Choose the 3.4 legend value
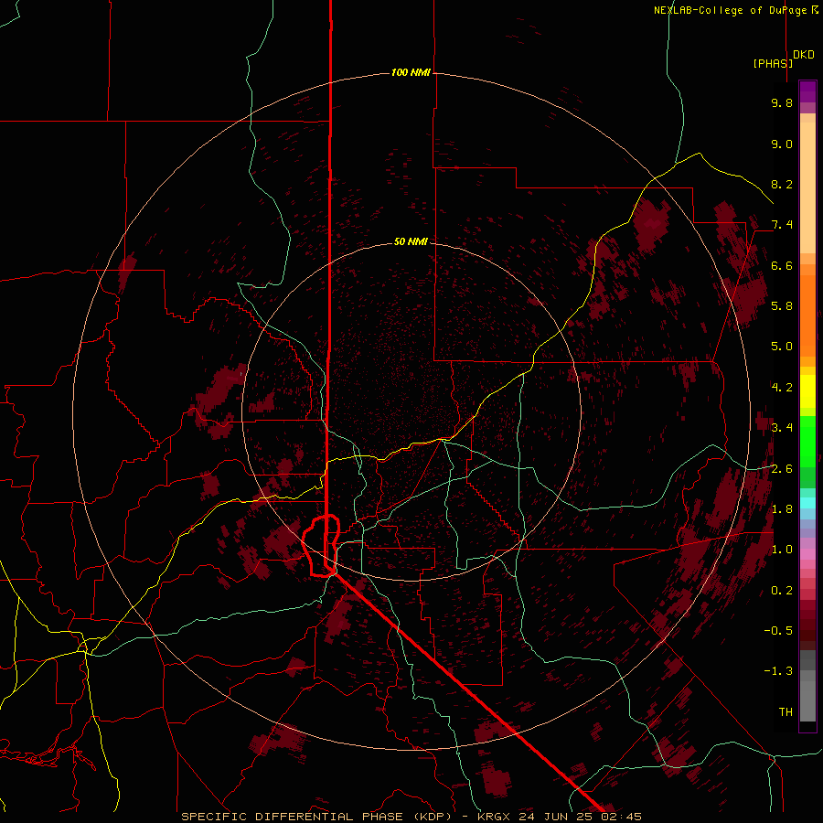823x823 pixels. pos(782,427)
